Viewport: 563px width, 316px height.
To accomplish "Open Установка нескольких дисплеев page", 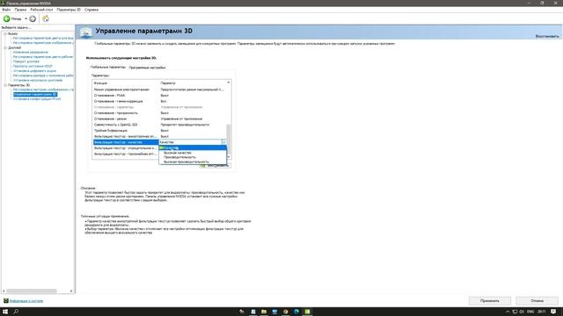I will [x=38, y=80].
